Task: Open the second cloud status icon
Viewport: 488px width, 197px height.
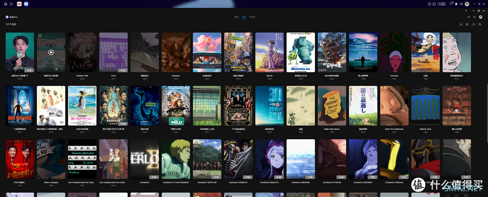Action: (x=434, y=4)
